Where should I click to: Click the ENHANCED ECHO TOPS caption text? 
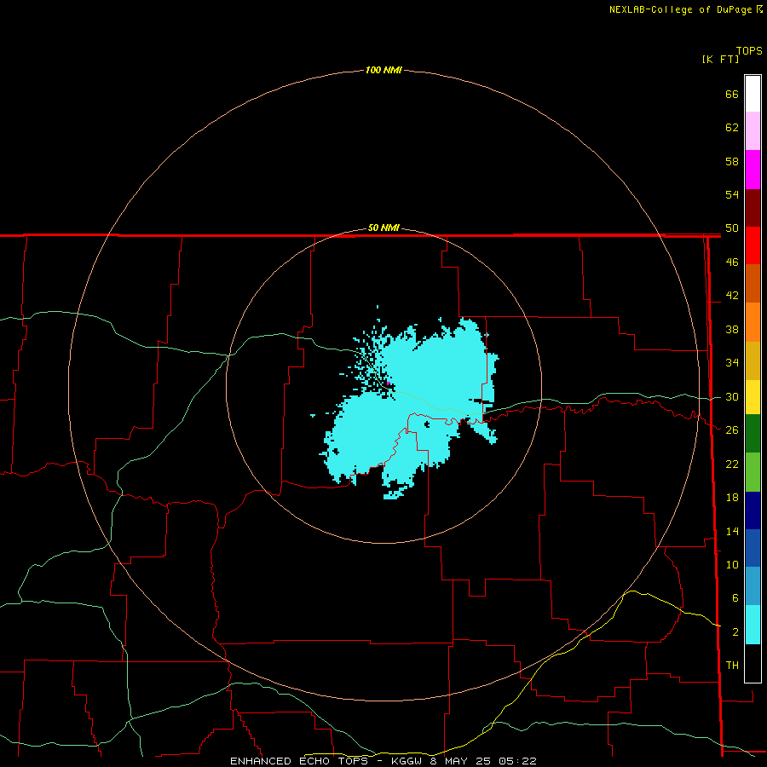pyautogui.click(x=299, y=761)
